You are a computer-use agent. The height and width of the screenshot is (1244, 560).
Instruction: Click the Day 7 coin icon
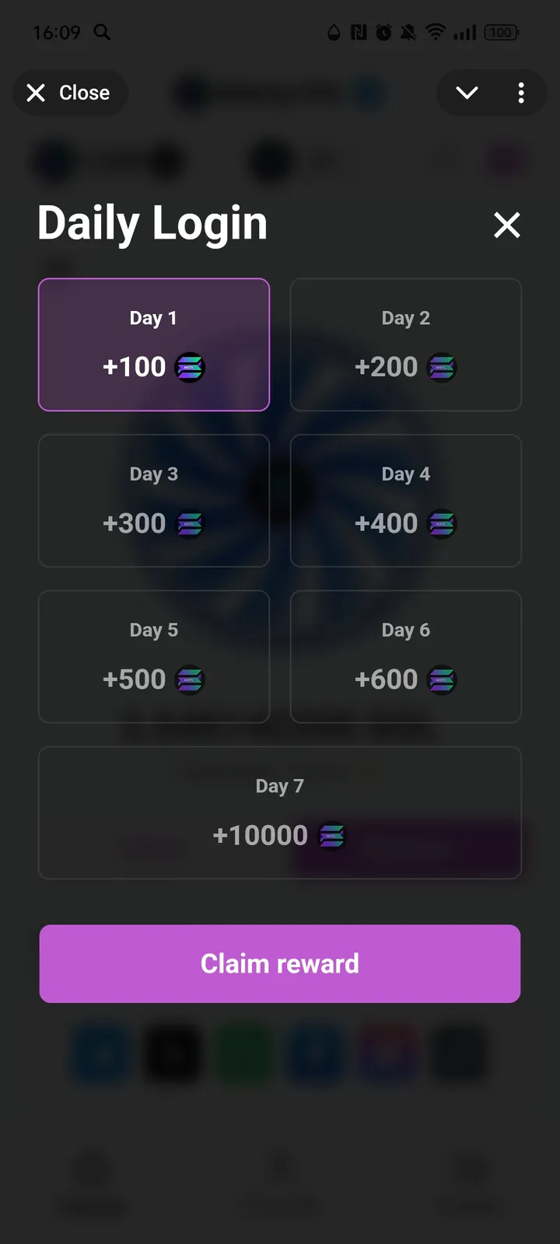pyautogui.click(x=332, y=837)
